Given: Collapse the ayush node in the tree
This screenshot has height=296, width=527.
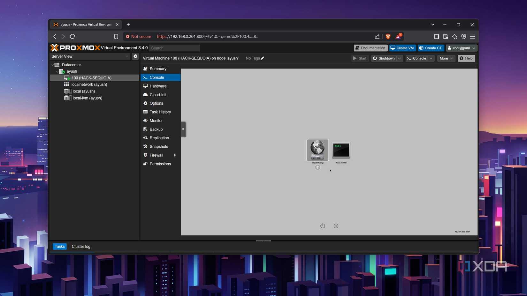Looking at the screenshot, I should tap(57, 71).
